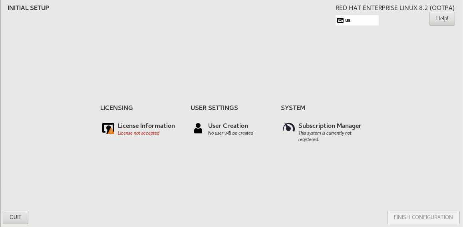Click 'This system is currently not registered' text

click(x=325, y=136)
